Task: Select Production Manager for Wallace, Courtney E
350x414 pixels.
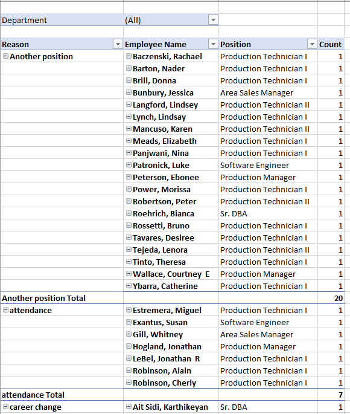Action: (x=268, y=274)
